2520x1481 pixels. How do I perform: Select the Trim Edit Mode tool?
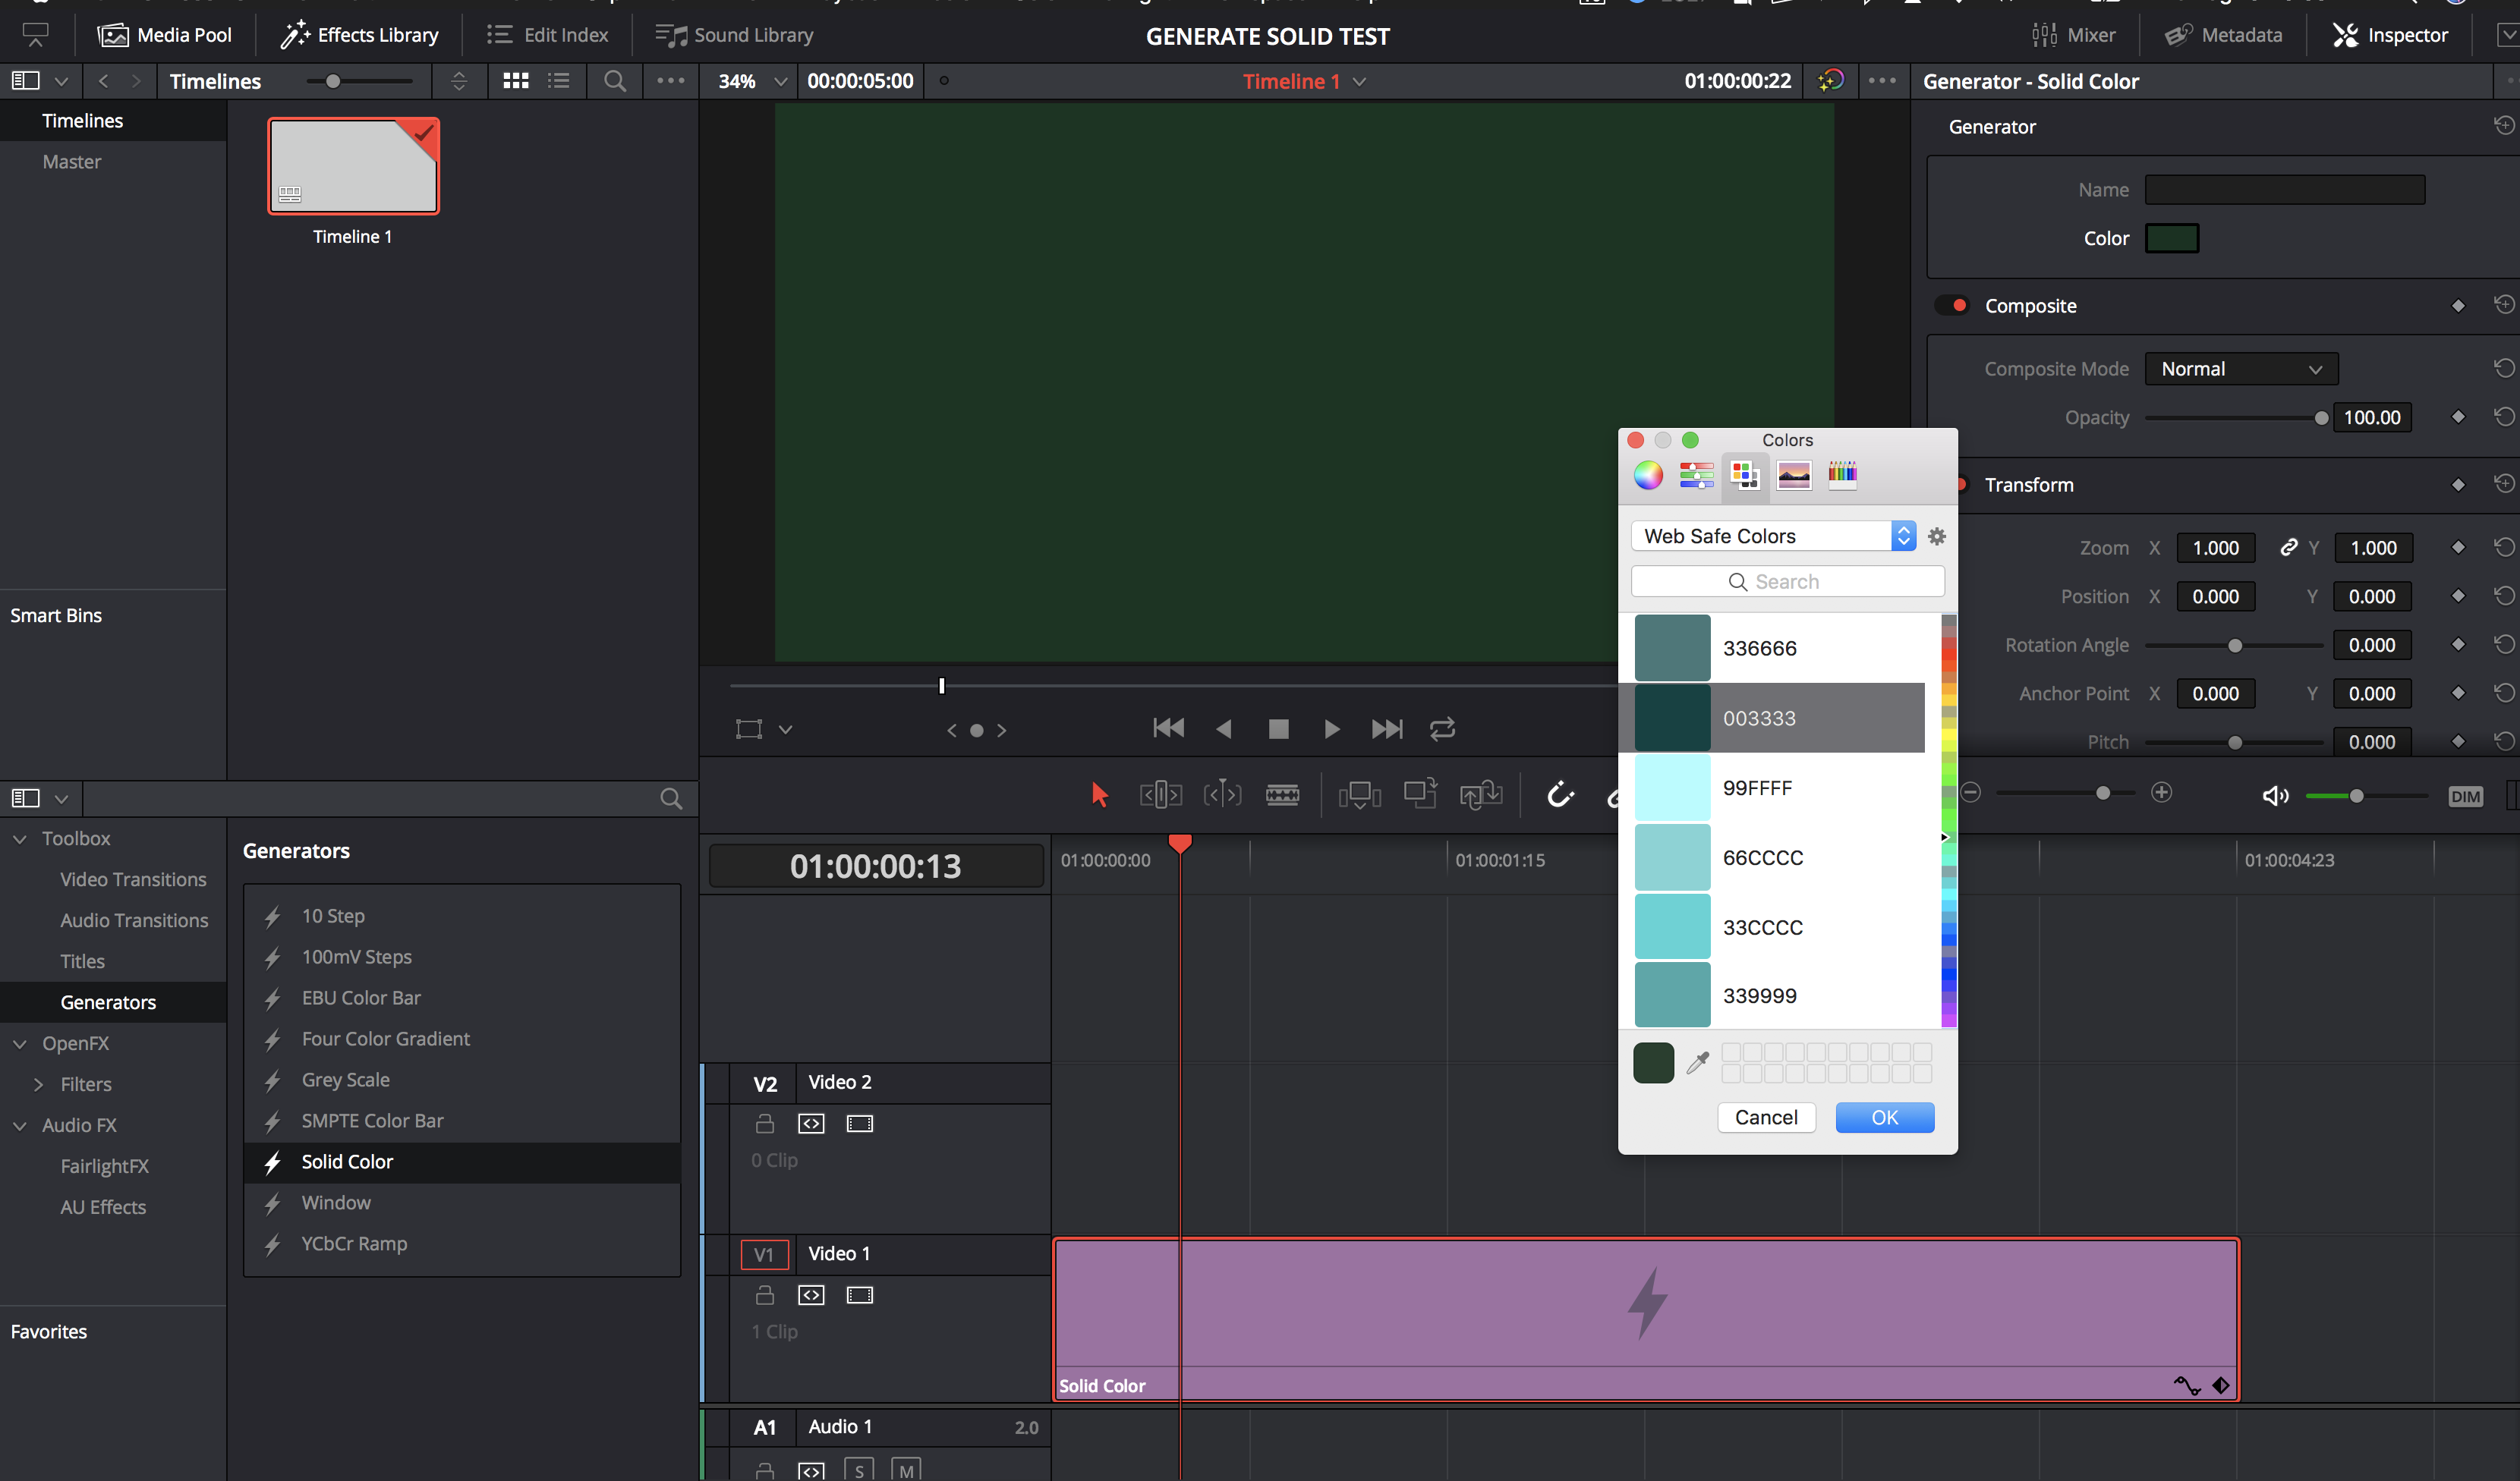click(1160, 794)
